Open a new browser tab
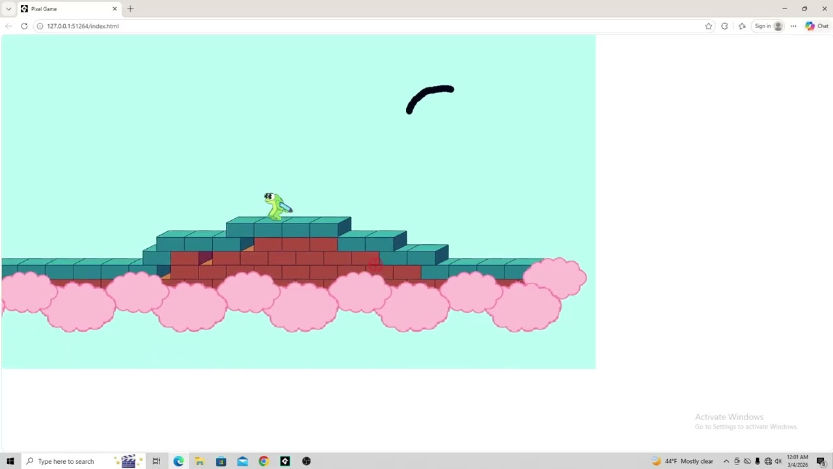 pyautogui.click(x=130, y=8)
